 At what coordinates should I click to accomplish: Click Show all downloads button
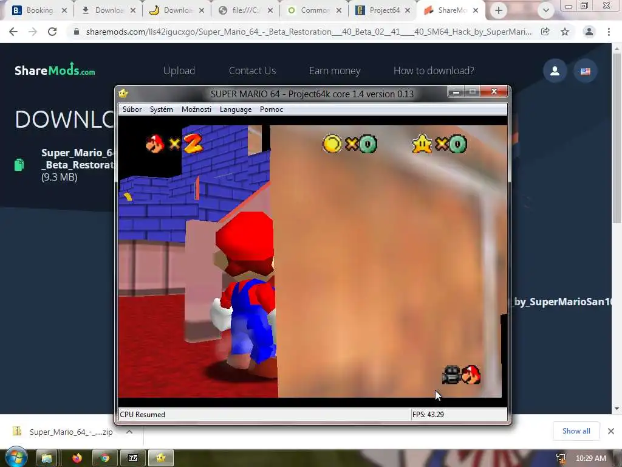576,431
